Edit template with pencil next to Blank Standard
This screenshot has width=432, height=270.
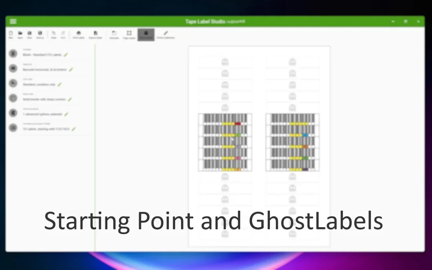66,55
